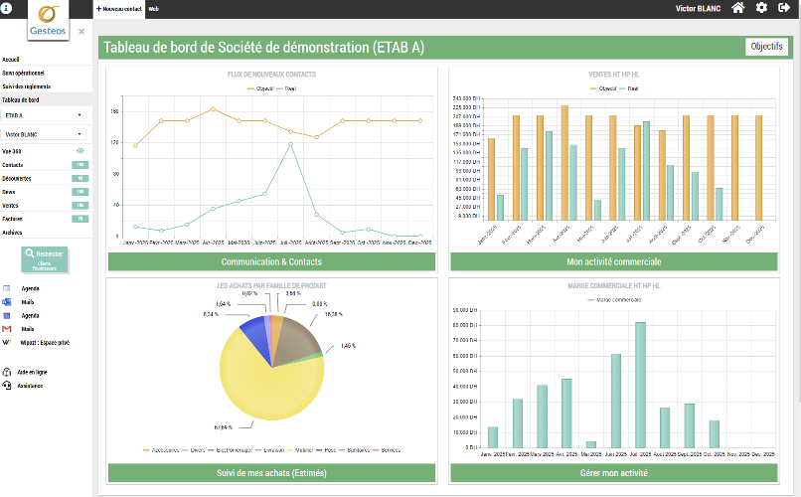Screen dimensions: 801x497
Task: Click the home icon in top bar
Action: tap(737, 8)
